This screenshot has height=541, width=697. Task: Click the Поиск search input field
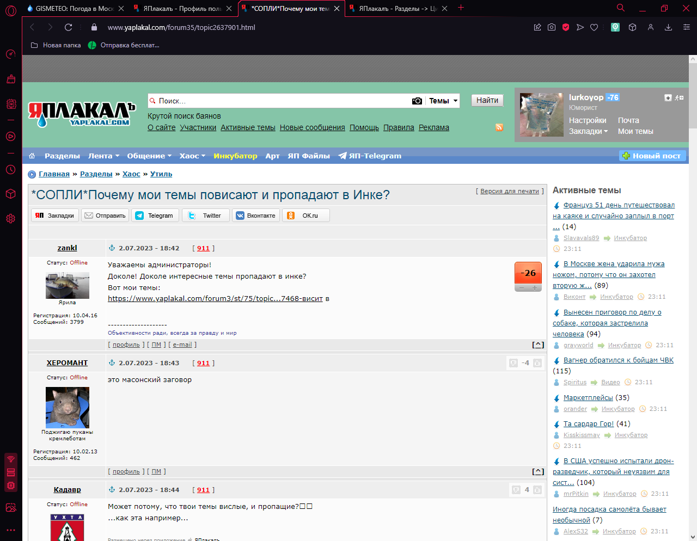280,101
